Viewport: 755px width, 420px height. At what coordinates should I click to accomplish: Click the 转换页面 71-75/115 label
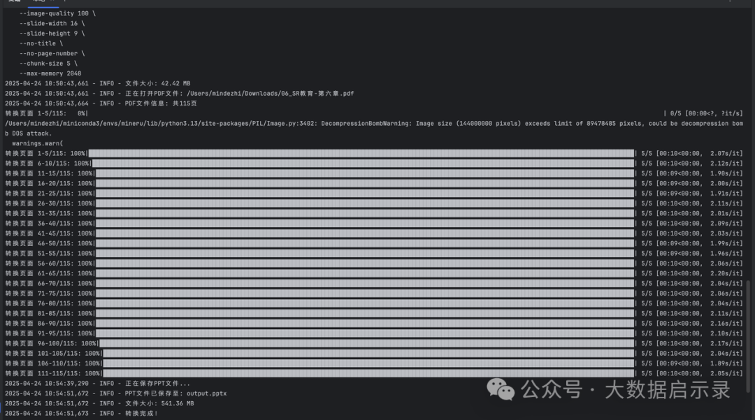click(x=41, y=294)
